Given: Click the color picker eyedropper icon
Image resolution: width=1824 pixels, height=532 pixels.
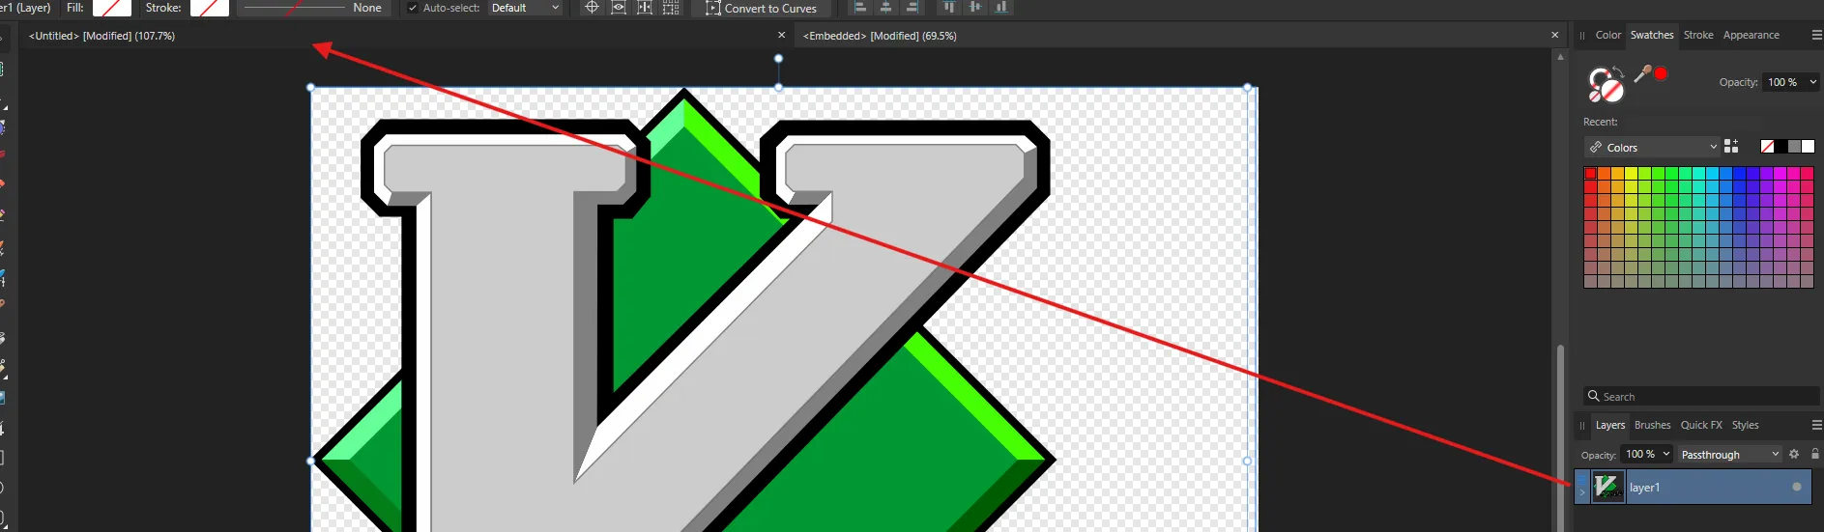Looking at the screenshot, I should point(1642,73).
